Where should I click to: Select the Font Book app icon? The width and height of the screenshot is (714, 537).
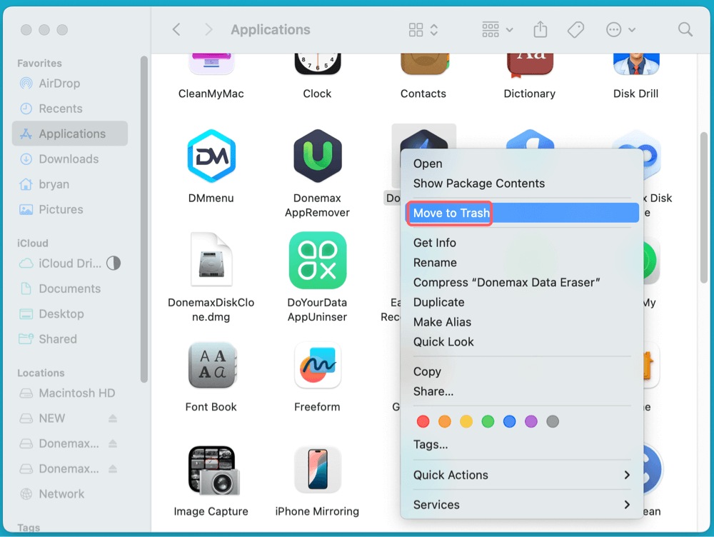tap(211, 366)
